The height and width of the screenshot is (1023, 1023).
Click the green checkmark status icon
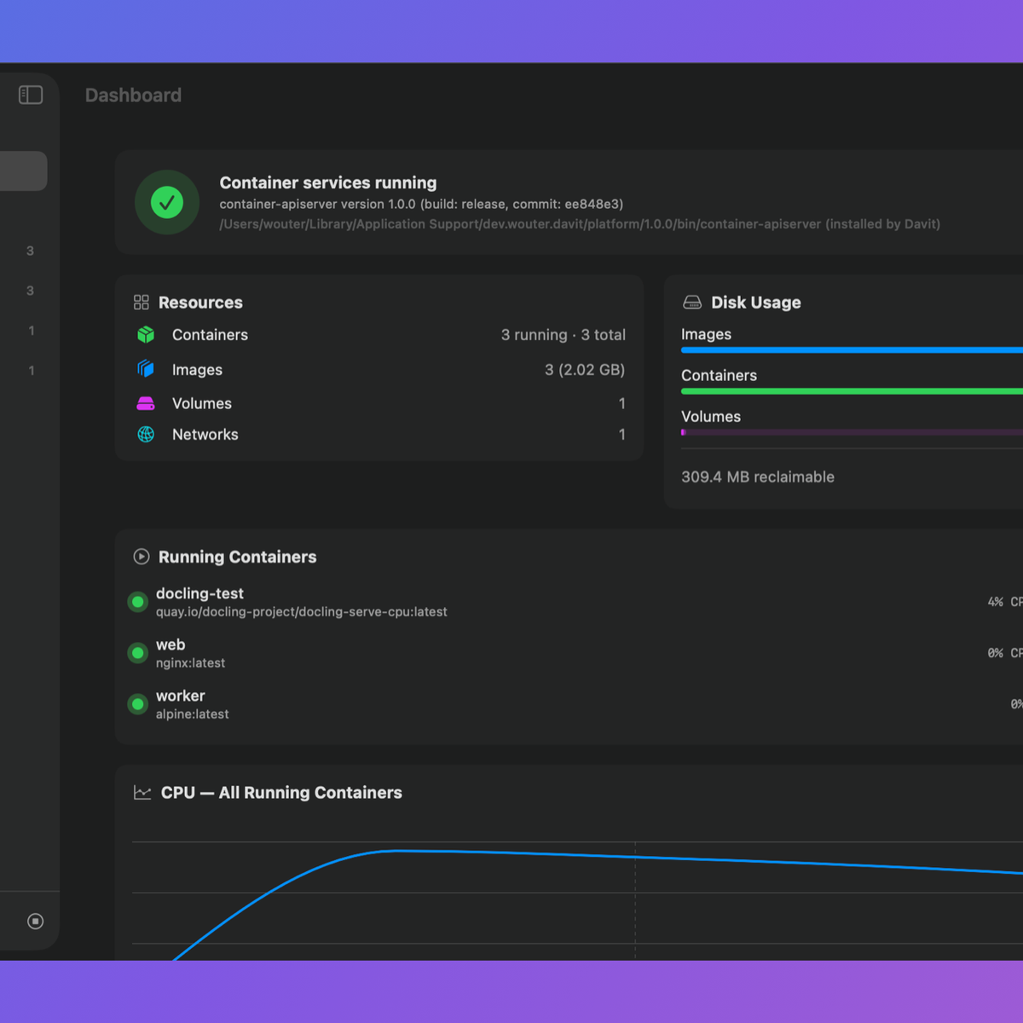[167, 202]
